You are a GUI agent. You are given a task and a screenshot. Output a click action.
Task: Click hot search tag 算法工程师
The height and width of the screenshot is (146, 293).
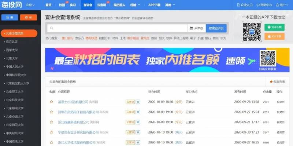181,38
